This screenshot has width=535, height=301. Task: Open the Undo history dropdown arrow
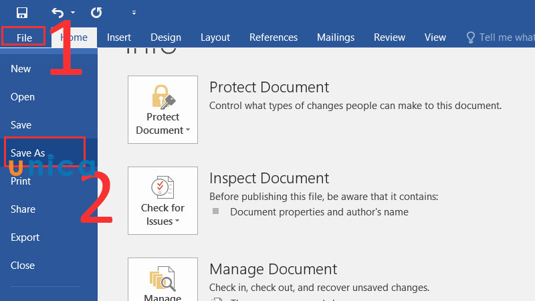(x=73, y=13)
